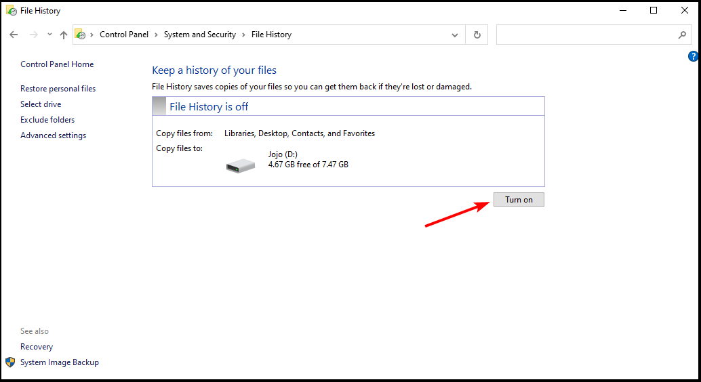This screenshot has height=382, width=701.
Task: Turn on File History
Action: pos(519,199)
